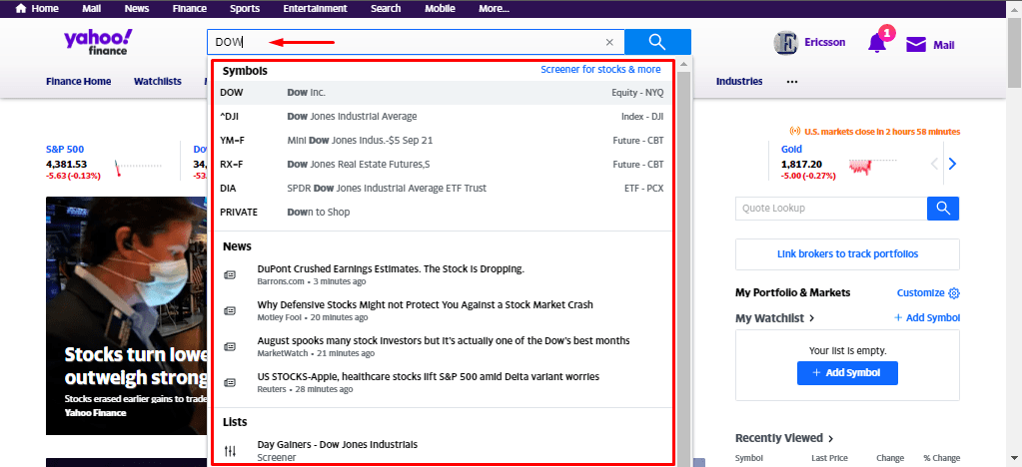The image size is (1022, 467).
Task: Click news icon beside US STOCKS-Apple headline
Action: [x=230, y=382]
